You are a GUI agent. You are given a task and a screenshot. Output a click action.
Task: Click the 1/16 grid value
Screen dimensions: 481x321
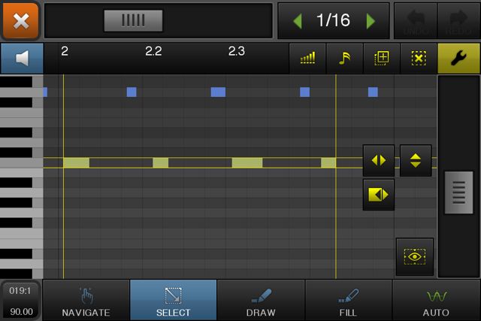[333, 20]
